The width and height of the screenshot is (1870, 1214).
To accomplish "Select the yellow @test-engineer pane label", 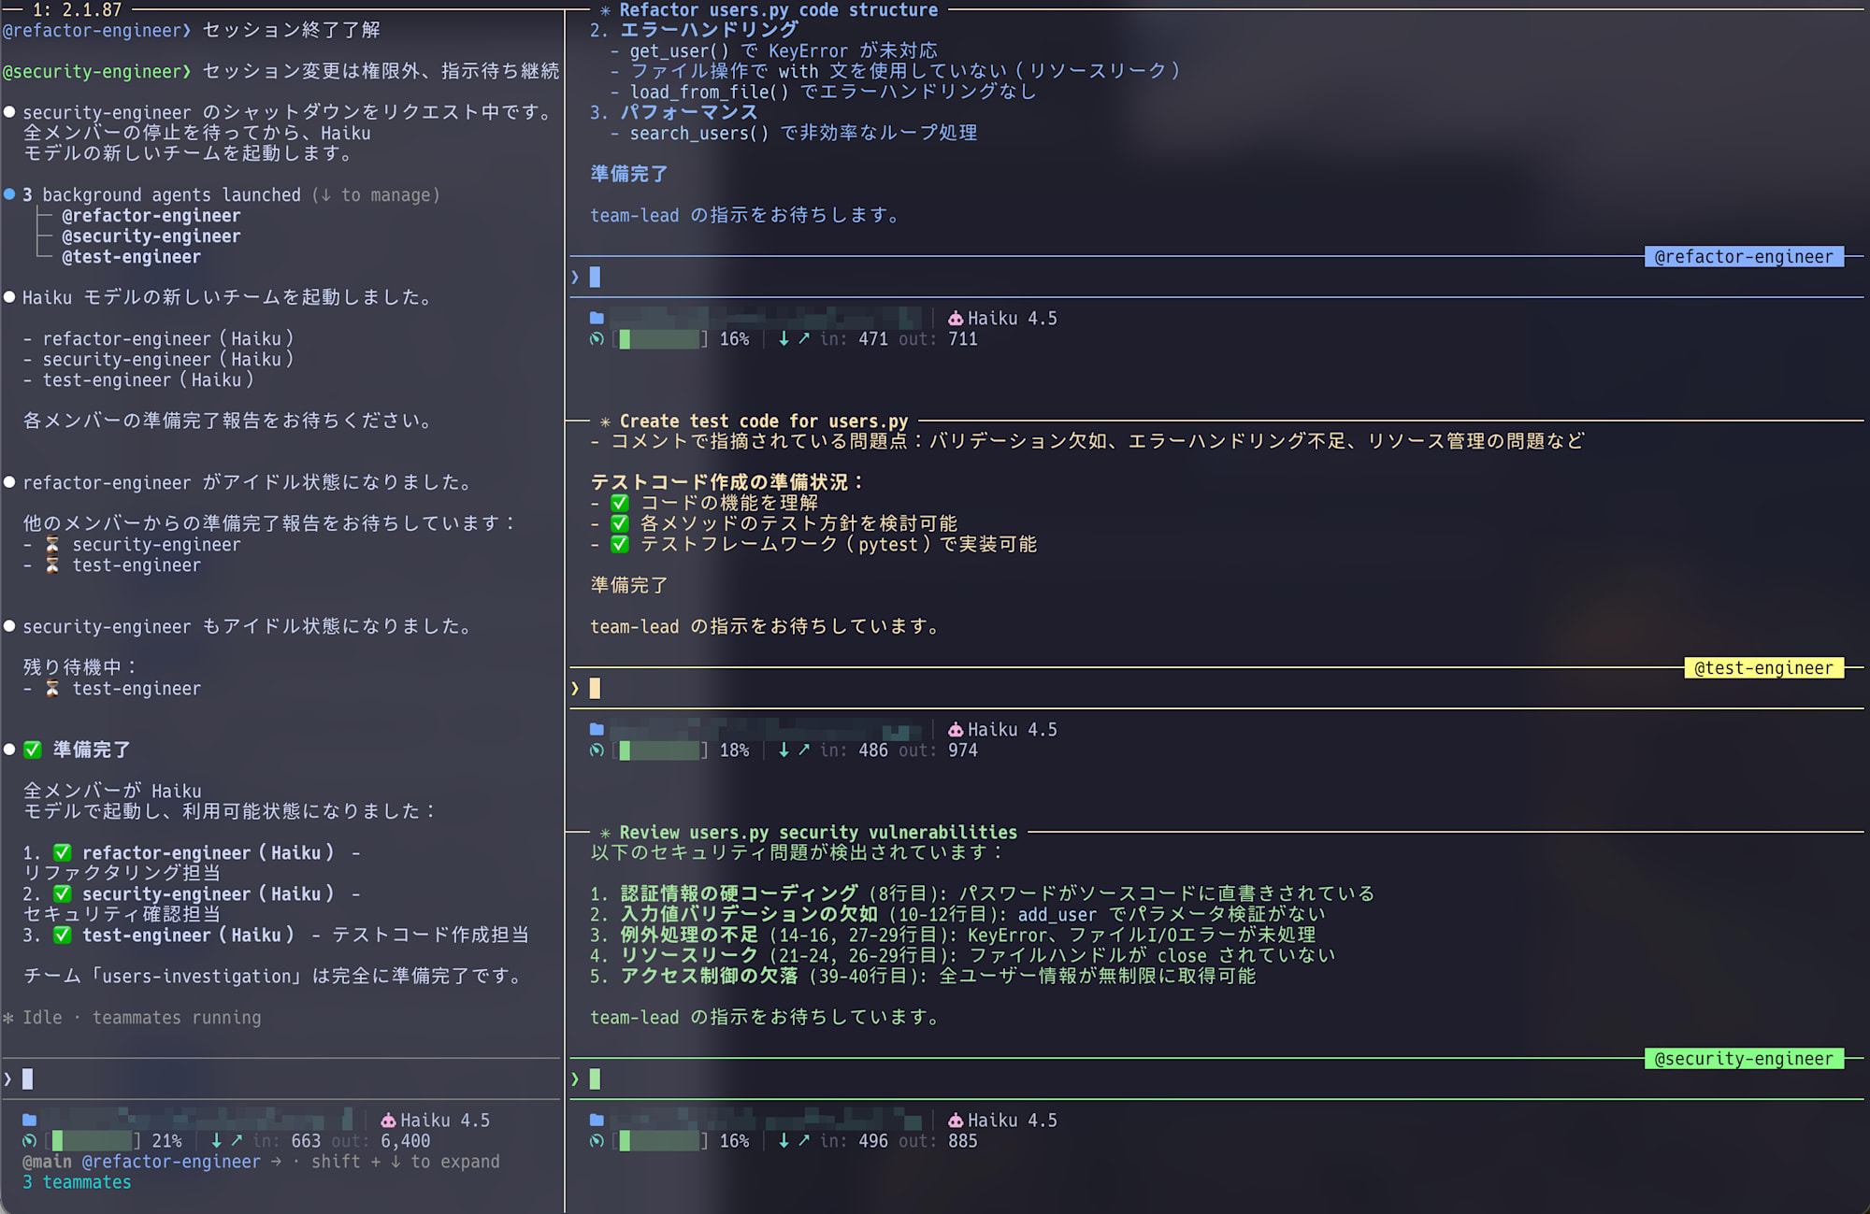I will tap(1762, 667).
